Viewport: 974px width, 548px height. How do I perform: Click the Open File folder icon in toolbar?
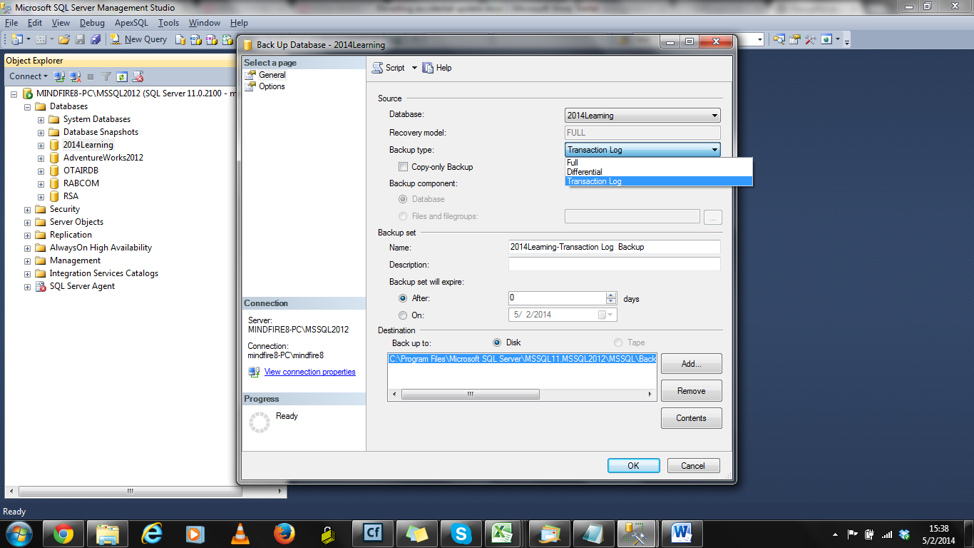coord(64,39)
